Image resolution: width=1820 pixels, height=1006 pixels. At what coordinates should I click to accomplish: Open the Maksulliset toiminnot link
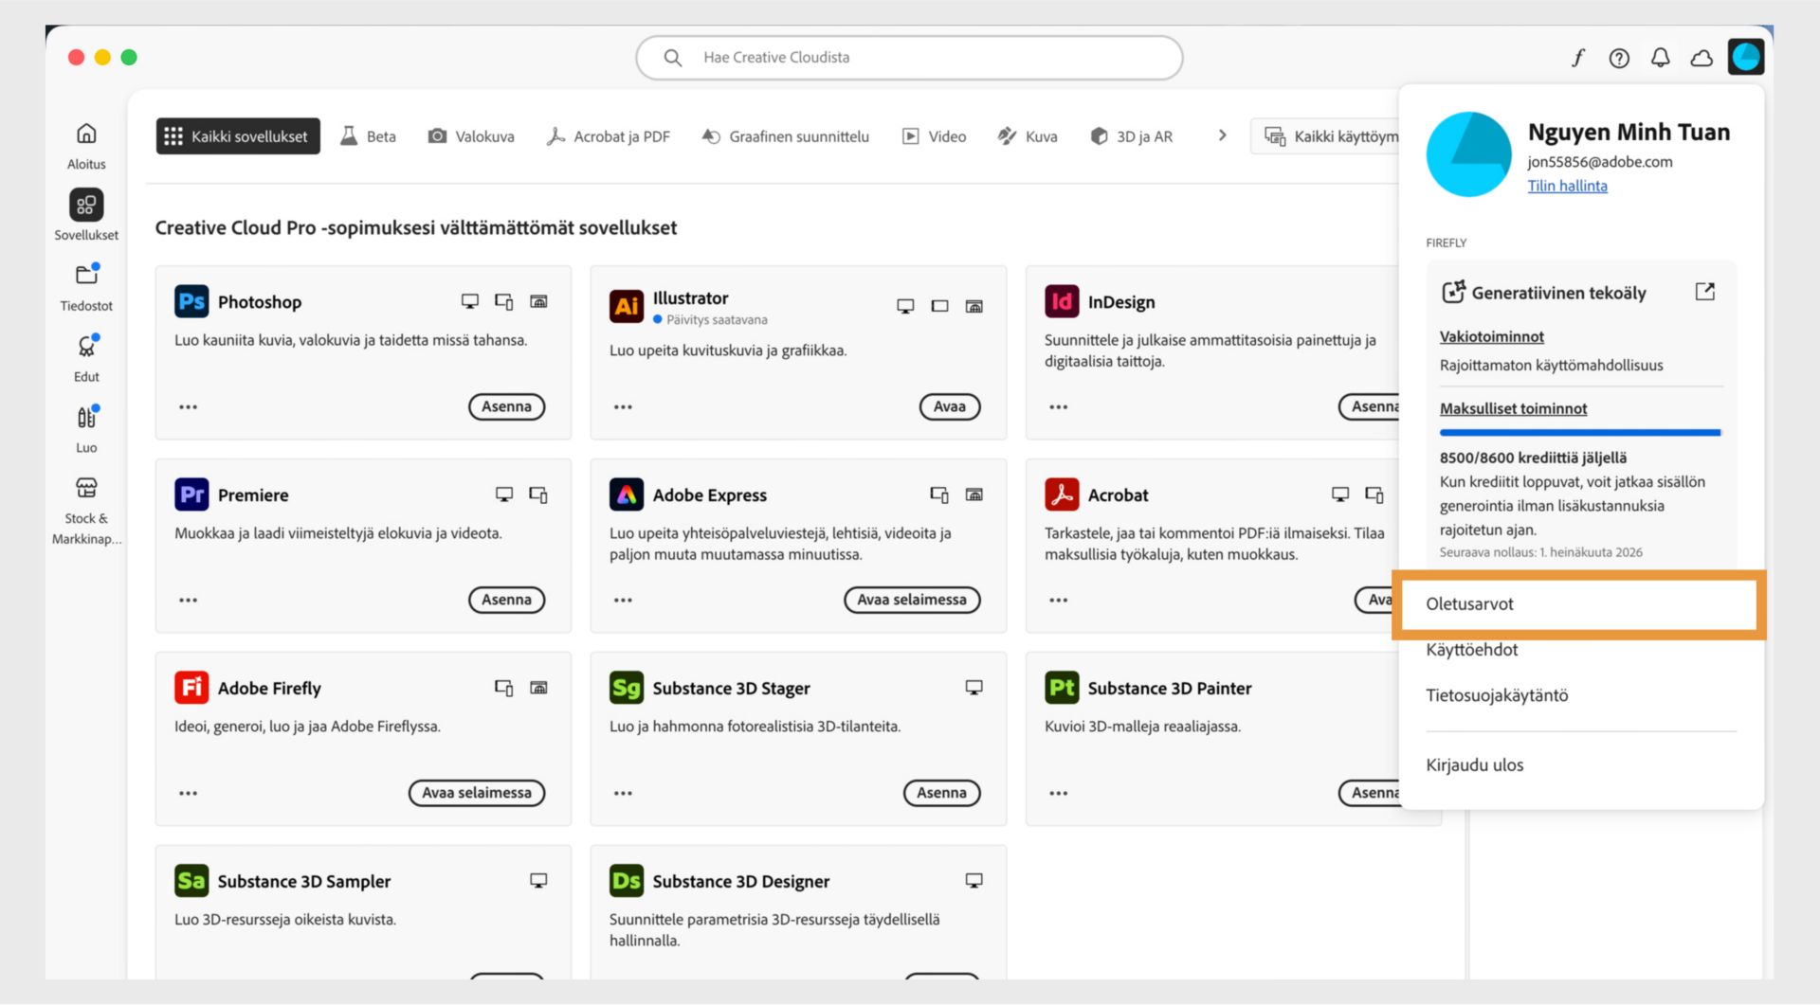pos(1513,409)
